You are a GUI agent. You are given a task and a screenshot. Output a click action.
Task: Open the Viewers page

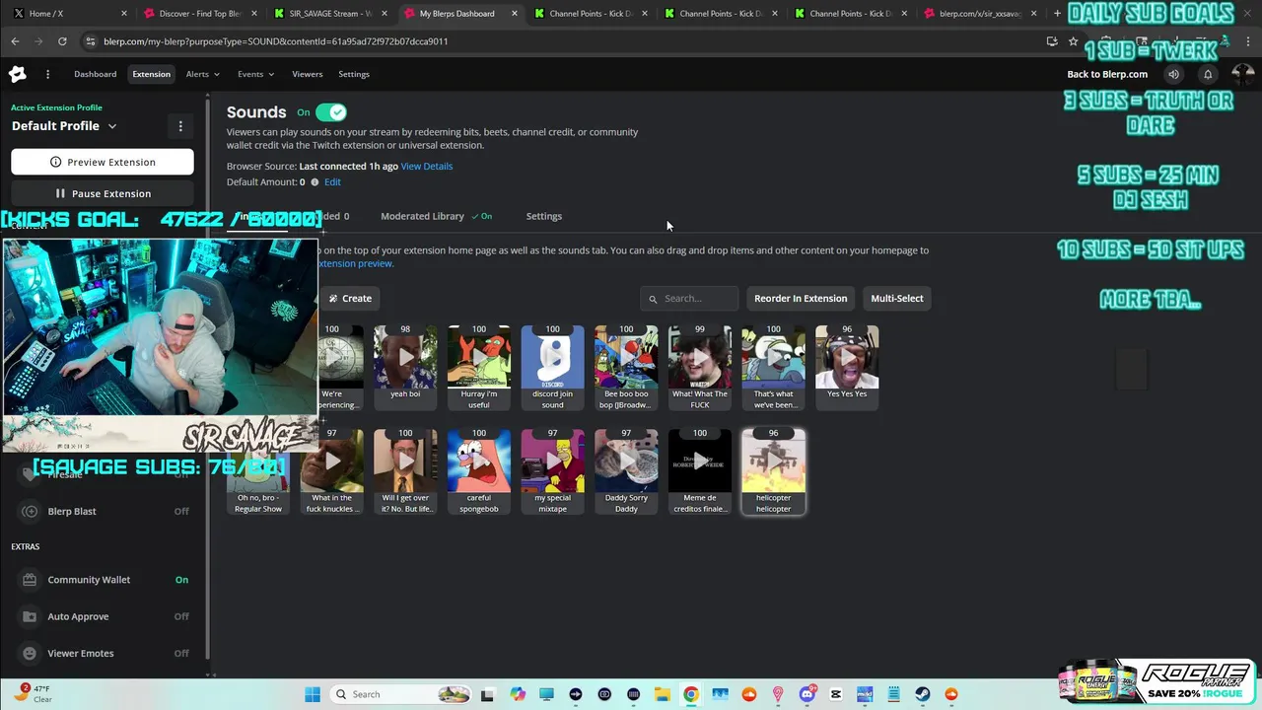click(x=307, y=74)
